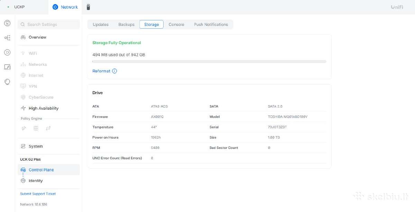Select the first Policy Engine icon
Image resolution: width=415 pixels, height=212 pixels.
coord(24,128)
